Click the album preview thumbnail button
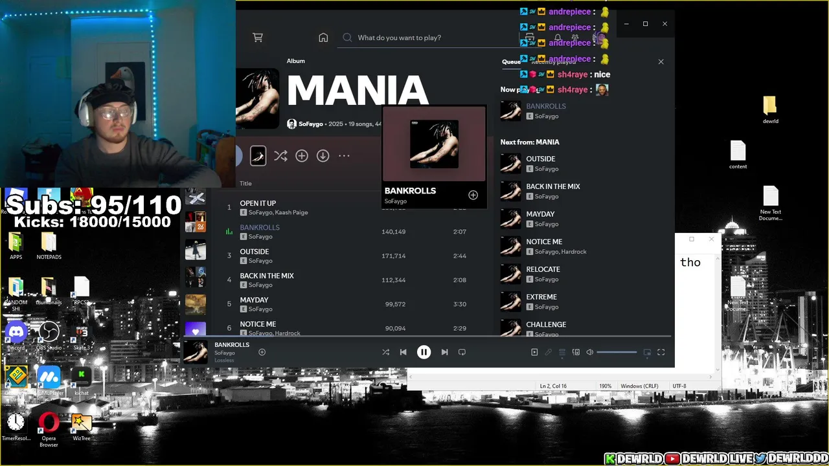 tap(258, 156)
